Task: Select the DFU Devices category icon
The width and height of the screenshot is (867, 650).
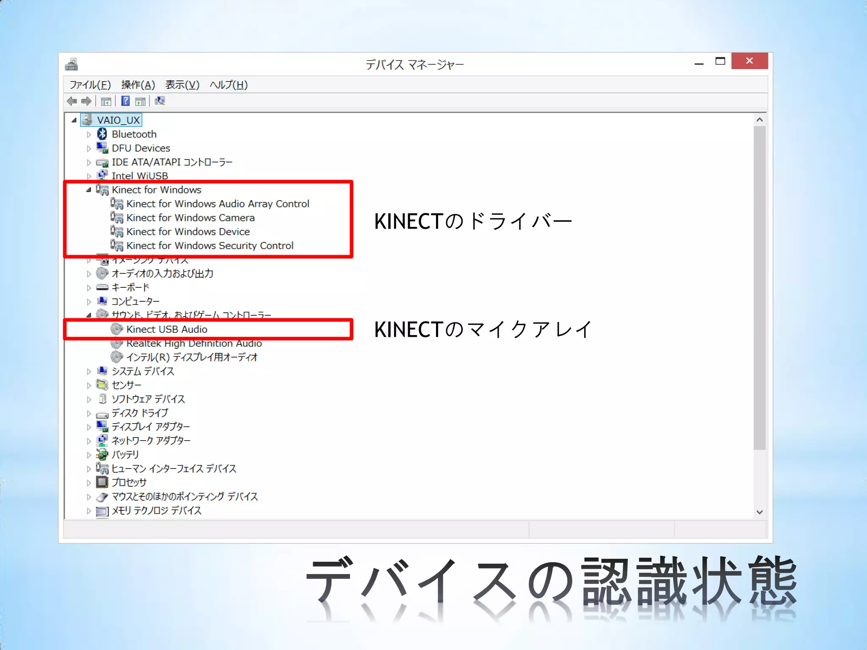Action: 102,148
